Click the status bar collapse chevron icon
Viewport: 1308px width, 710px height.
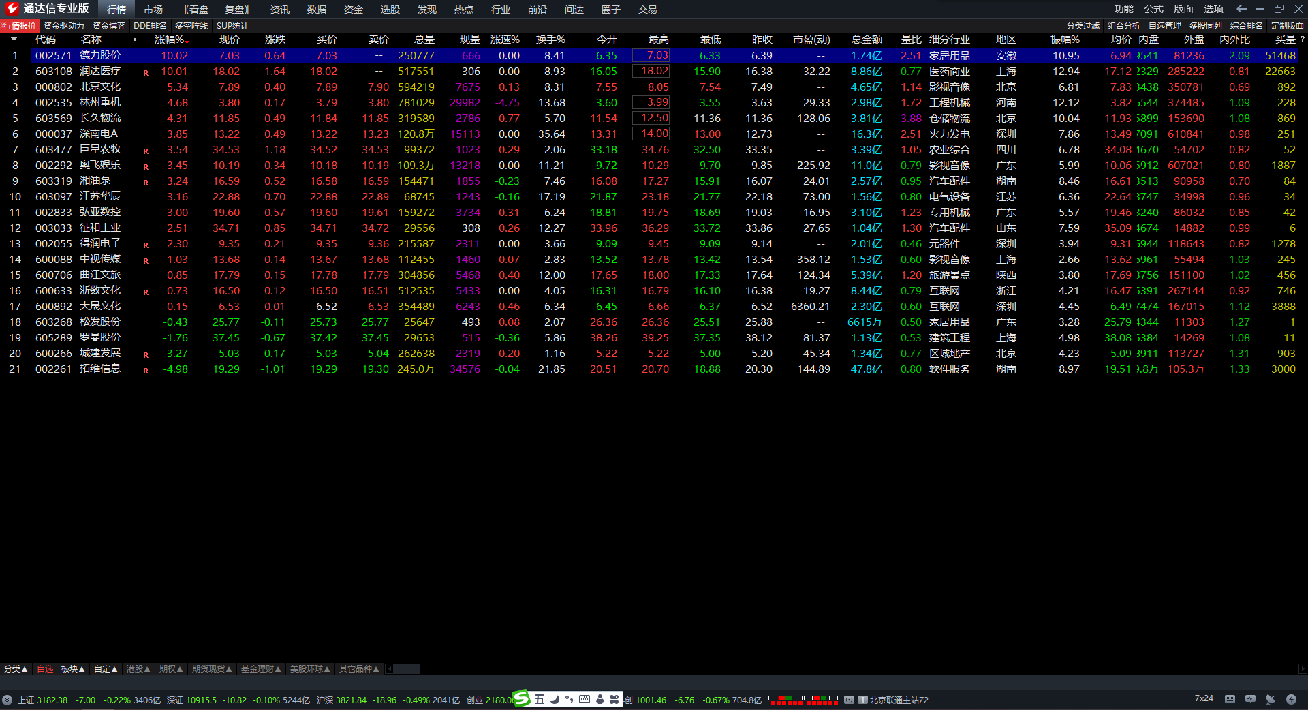[7, 700]
